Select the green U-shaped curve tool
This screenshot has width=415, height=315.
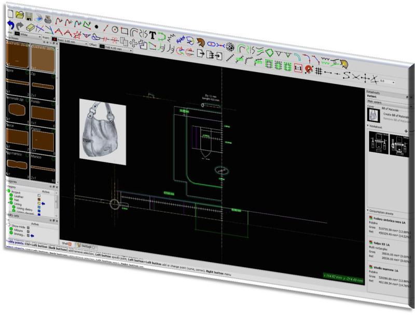161,36
